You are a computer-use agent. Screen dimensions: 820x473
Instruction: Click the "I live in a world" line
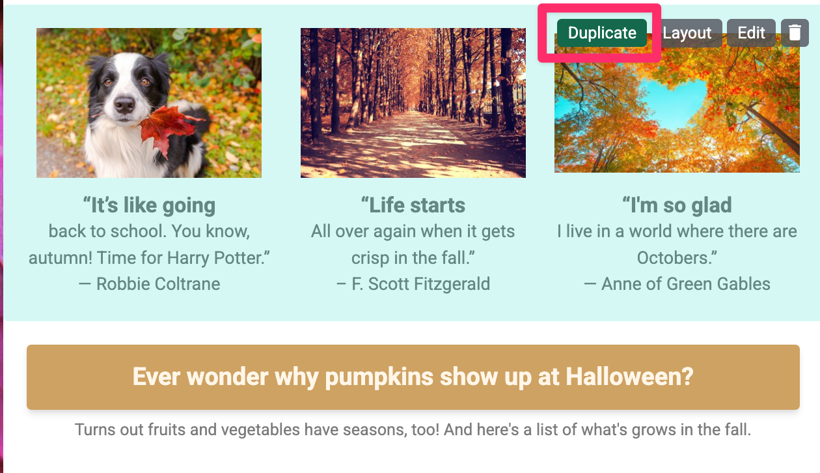(x=677, y=231)
